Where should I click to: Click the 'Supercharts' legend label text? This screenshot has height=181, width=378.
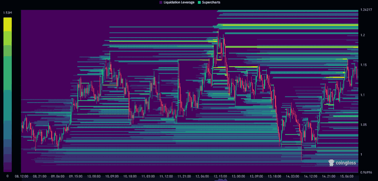pos(211,2)
